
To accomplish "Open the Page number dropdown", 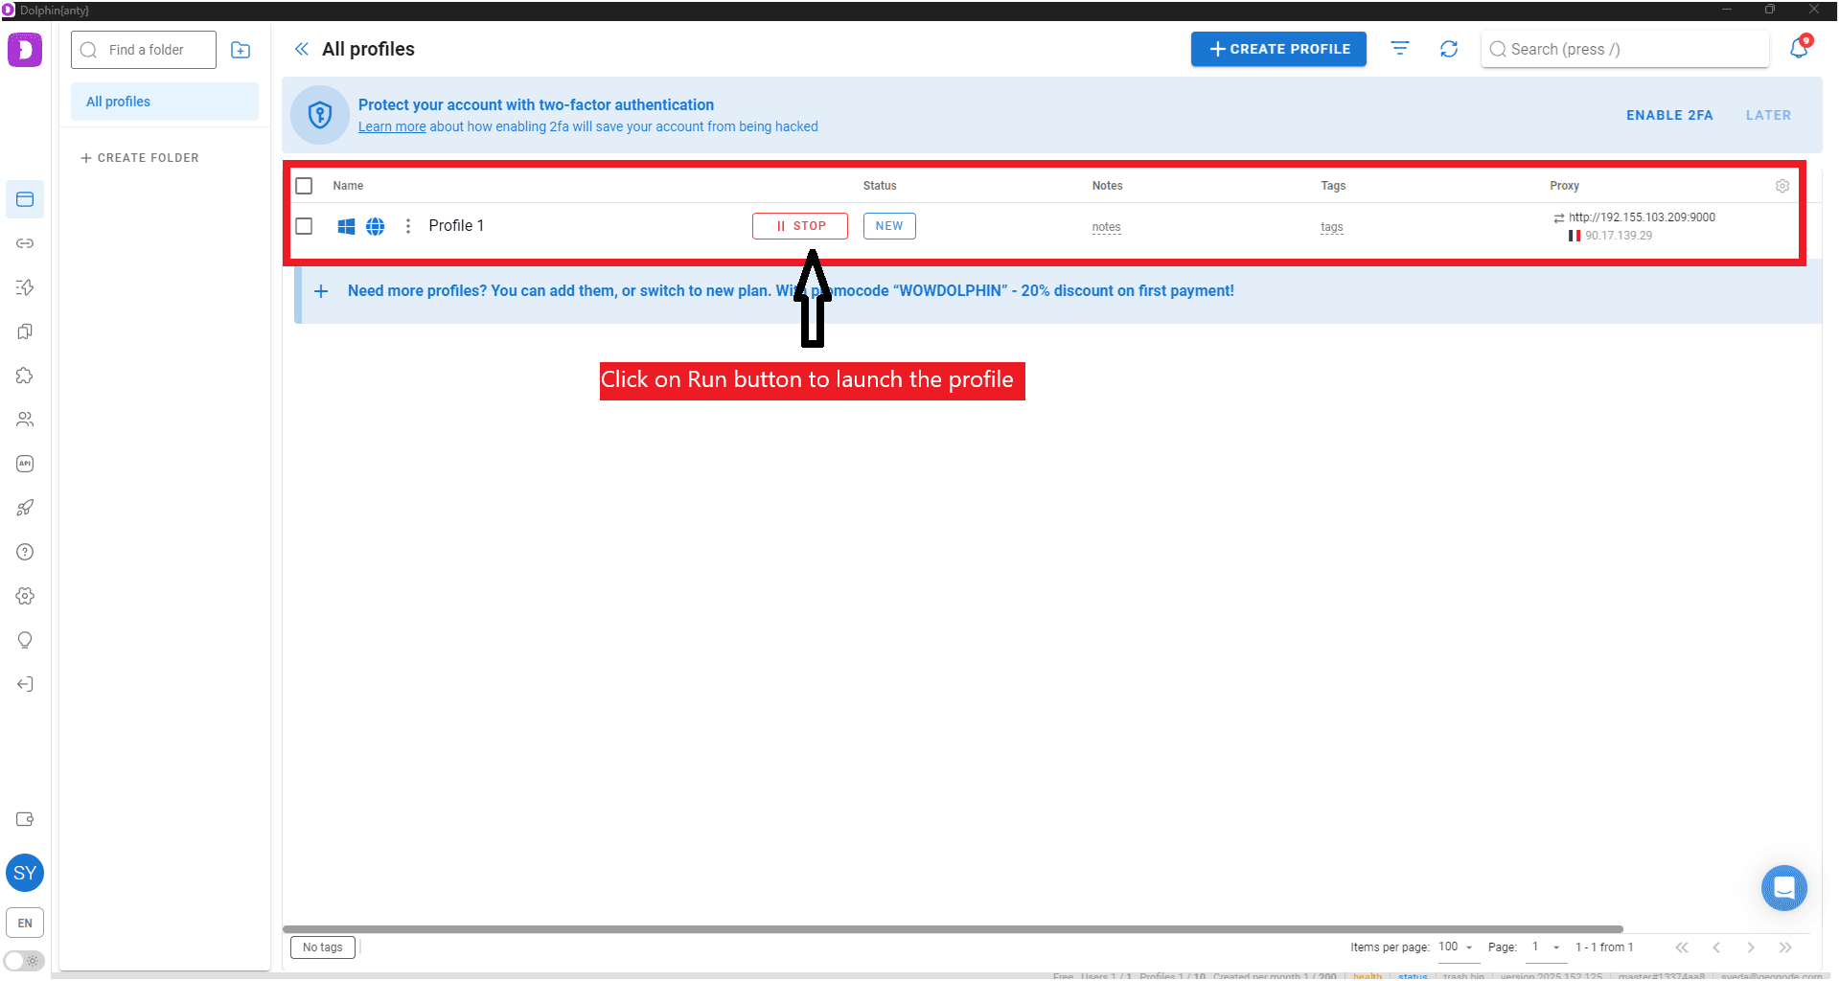I will [1545, 947].
